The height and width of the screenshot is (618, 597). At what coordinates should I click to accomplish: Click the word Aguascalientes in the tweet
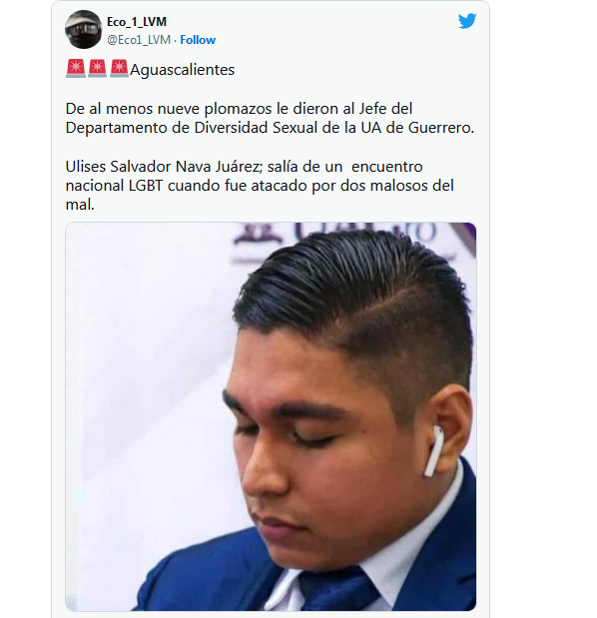point(182,70)
